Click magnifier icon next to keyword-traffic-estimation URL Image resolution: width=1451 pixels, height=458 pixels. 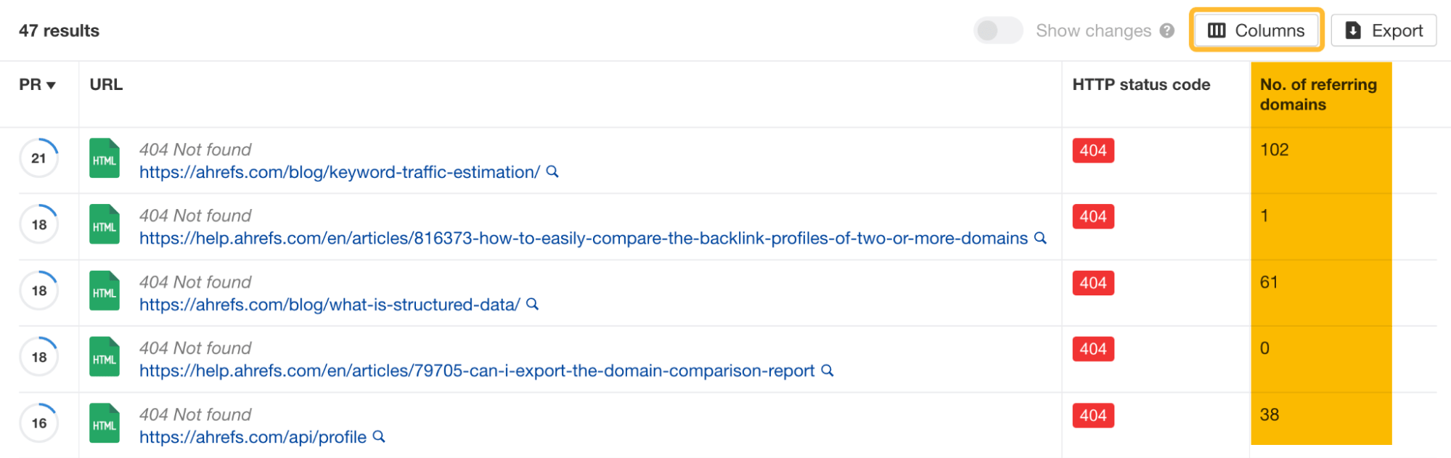click(552, 172)
